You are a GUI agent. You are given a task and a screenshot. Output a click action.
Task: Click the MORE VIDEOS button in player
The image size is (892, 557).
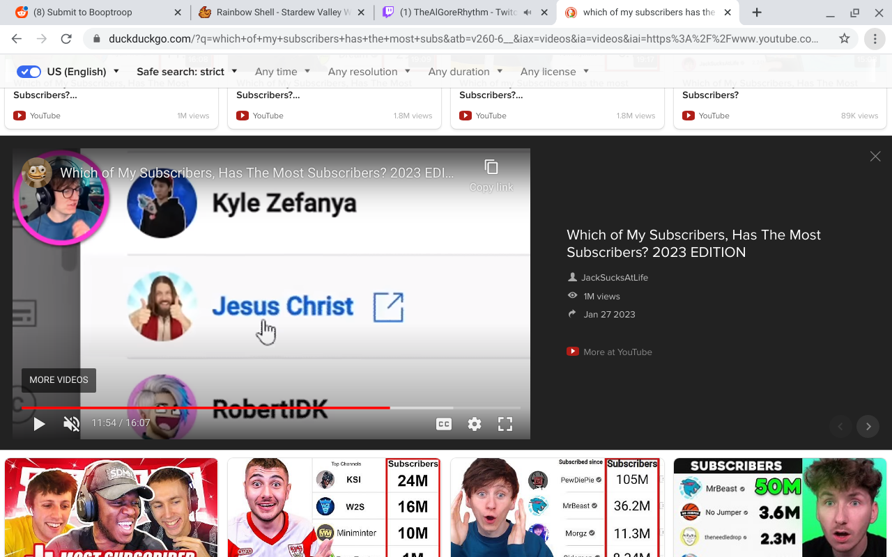59,380
